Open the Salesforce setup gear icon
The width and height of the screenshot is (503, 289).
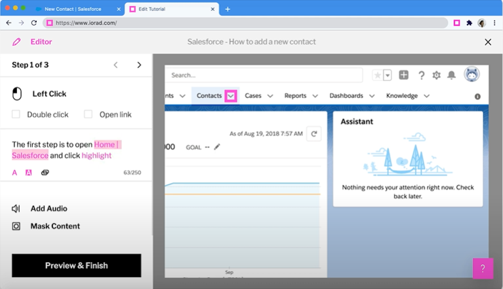tap(436, 75)
